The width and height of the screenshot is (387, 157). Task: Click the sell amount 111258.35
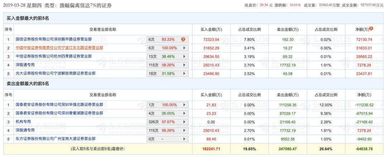point(287,105)
